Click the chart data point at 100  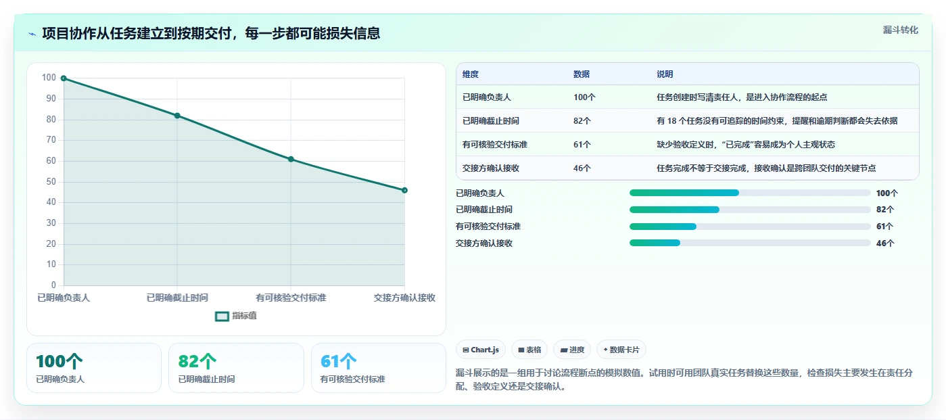[64, 78]
